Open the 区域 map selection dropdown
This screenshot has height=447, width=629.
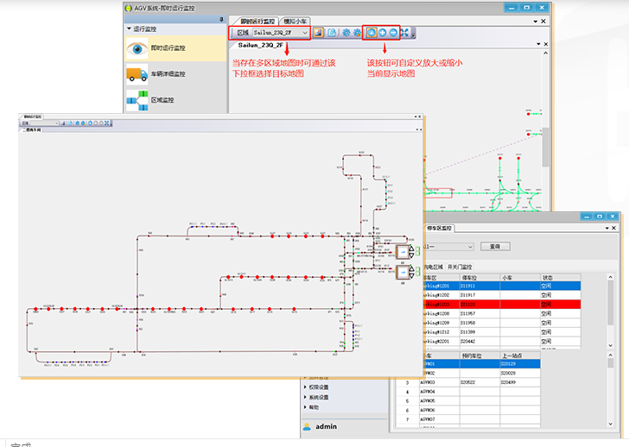point(305,33)
